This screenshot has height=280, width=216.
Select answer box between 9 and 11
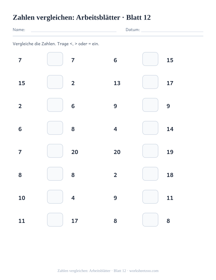tap(150, 197)
